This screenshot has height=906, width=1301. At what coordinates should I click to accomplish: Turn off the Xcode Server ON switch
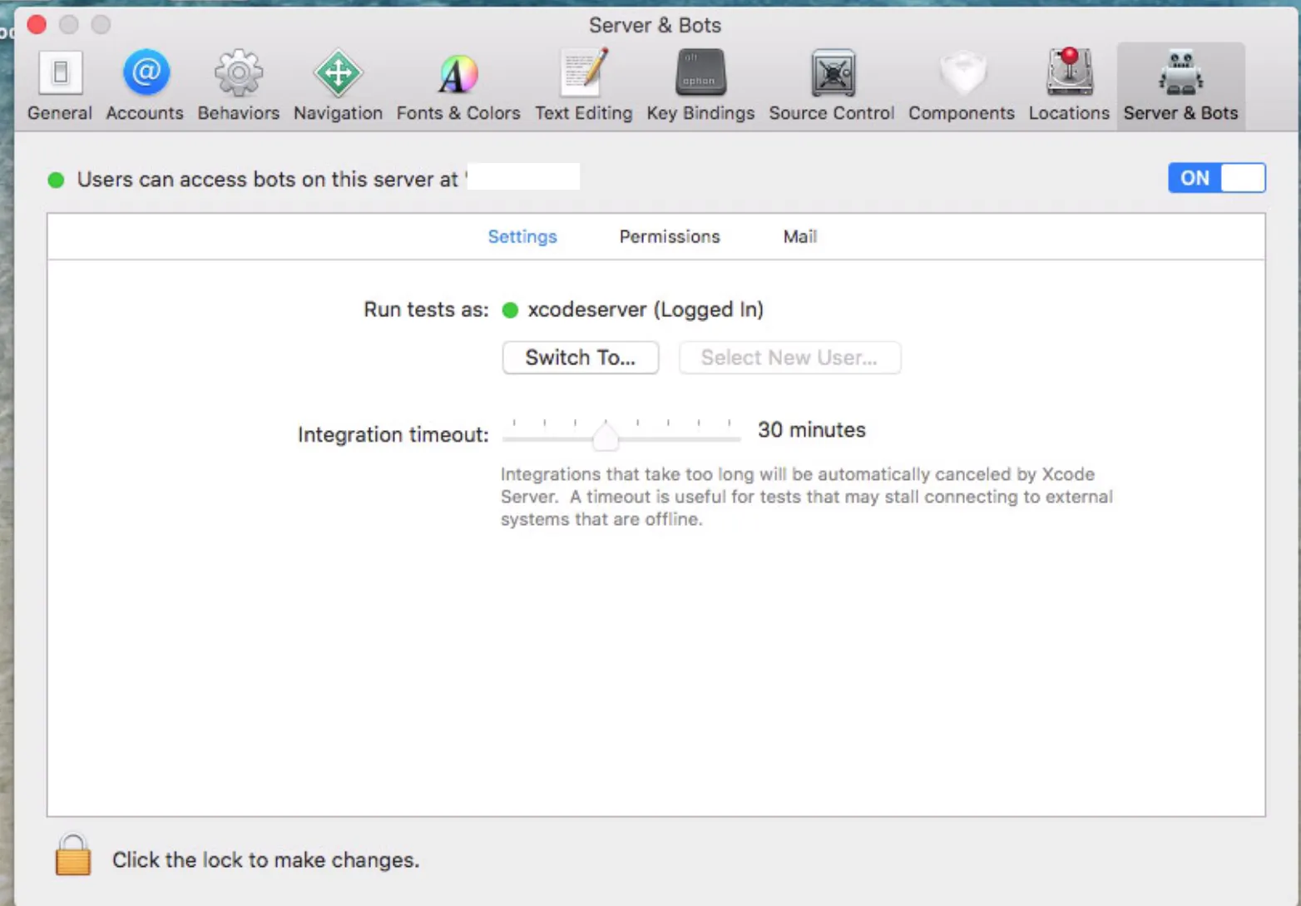[x=1216, y=178]
